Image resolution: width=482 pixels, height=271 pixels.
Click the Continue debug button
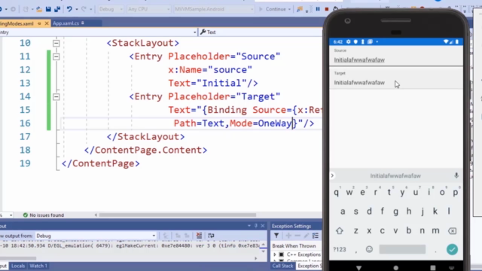click(x=273, y=9)
